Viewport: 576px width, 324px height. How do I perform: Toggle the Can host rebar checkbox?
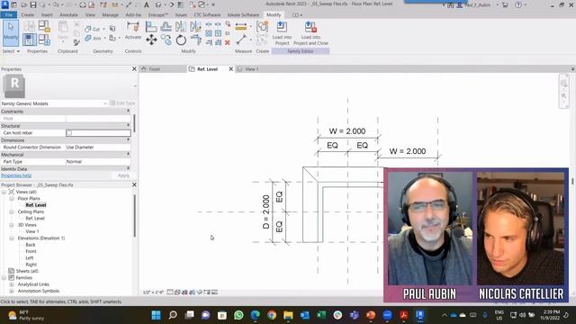click(x=69, y=132)
